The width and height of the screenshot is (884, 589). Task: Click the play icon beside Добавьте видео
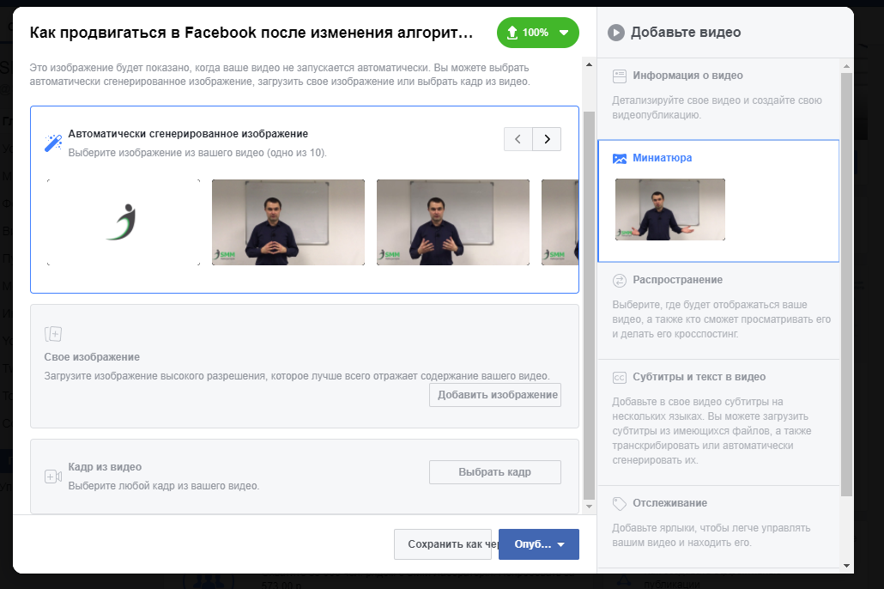pyautogui.click(x=615, y=33)
